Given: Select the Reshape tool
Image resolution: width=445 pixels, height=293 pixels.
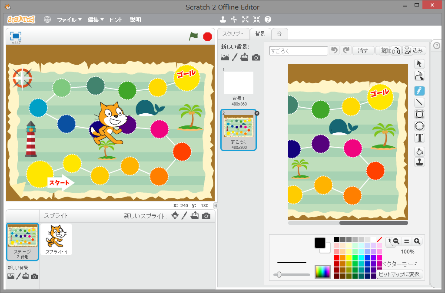Looking at the screenshot, I should tap(419, 76).
